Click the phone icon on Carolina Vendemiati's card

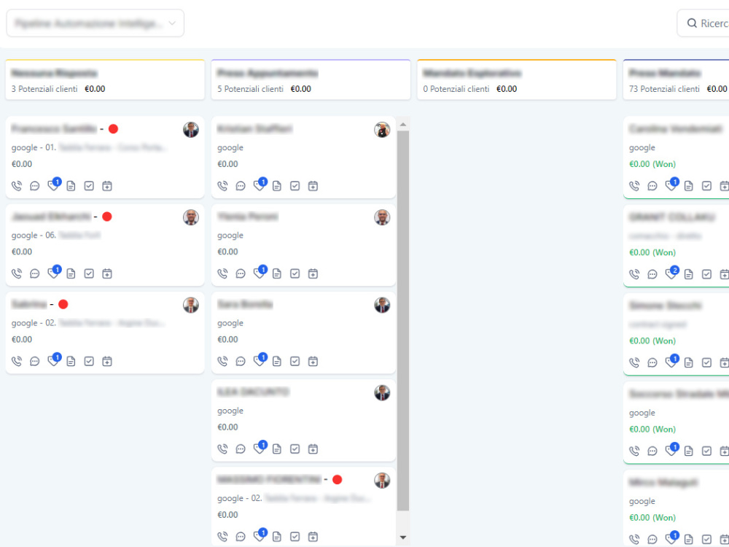tap(634, 186)
